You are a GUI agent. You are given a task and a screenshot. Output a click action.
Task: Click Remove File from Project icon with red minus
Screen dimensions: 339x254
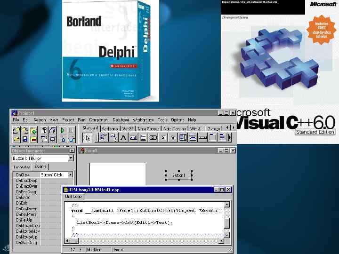coord(33,139)
